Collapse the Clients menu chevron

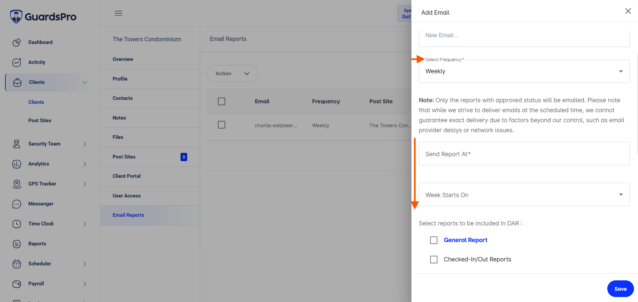(85, 82)
